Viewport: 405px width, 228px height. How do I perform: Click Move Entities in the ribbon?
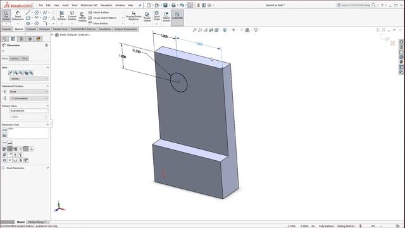click(98, 23)
